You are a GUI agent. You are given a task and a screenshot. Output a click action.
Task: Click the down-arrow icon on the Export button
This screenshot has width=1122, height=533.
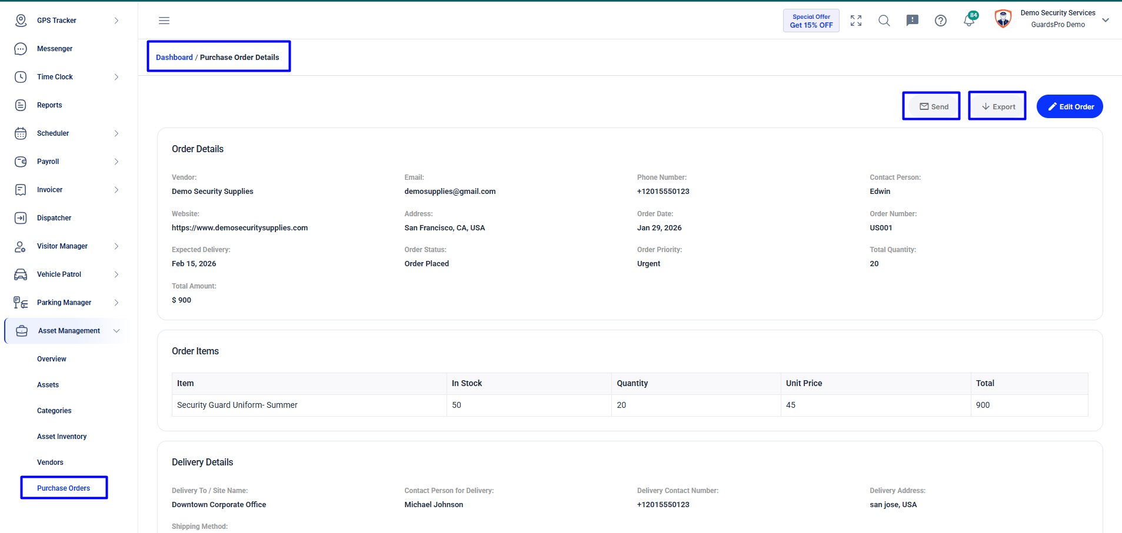click(x=986, y=106)
